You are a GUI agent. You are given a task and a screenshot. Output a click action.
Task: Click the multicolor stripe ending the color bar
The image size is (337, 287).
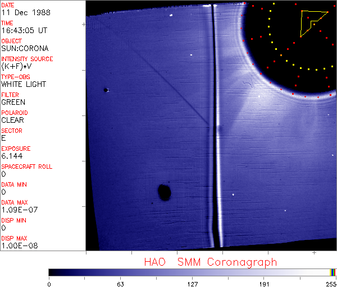(333, 272)
